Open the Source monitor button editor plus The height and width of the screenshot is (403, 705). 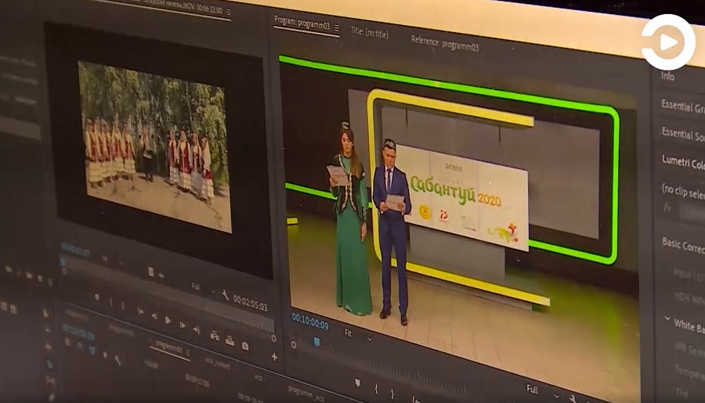click(x=274, y=357)
